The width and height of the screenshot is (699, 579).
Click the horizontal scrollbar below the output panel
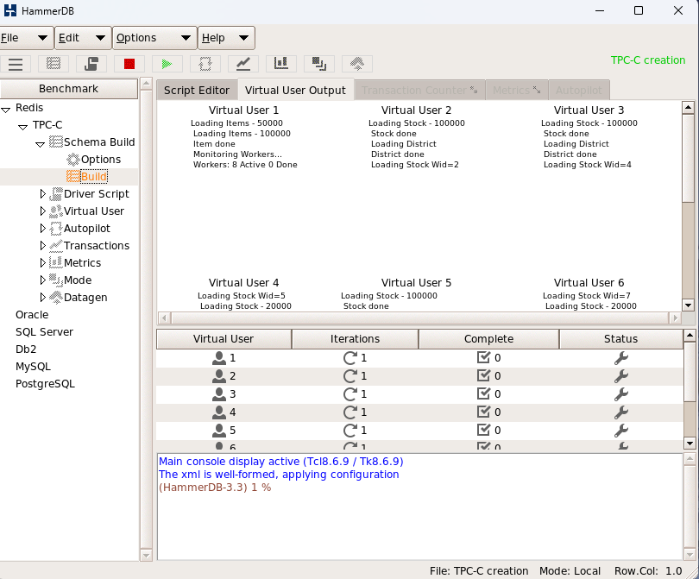point(423,318)
